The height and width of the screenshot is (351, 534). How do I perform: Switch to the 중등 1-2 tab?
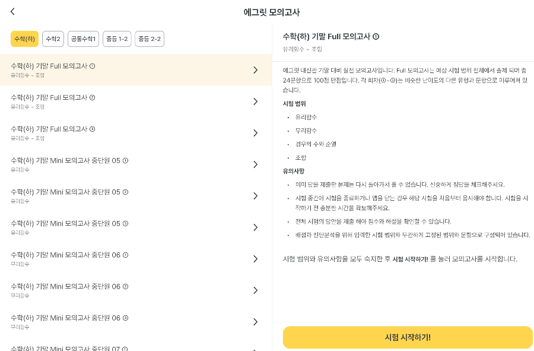[117, 39]
